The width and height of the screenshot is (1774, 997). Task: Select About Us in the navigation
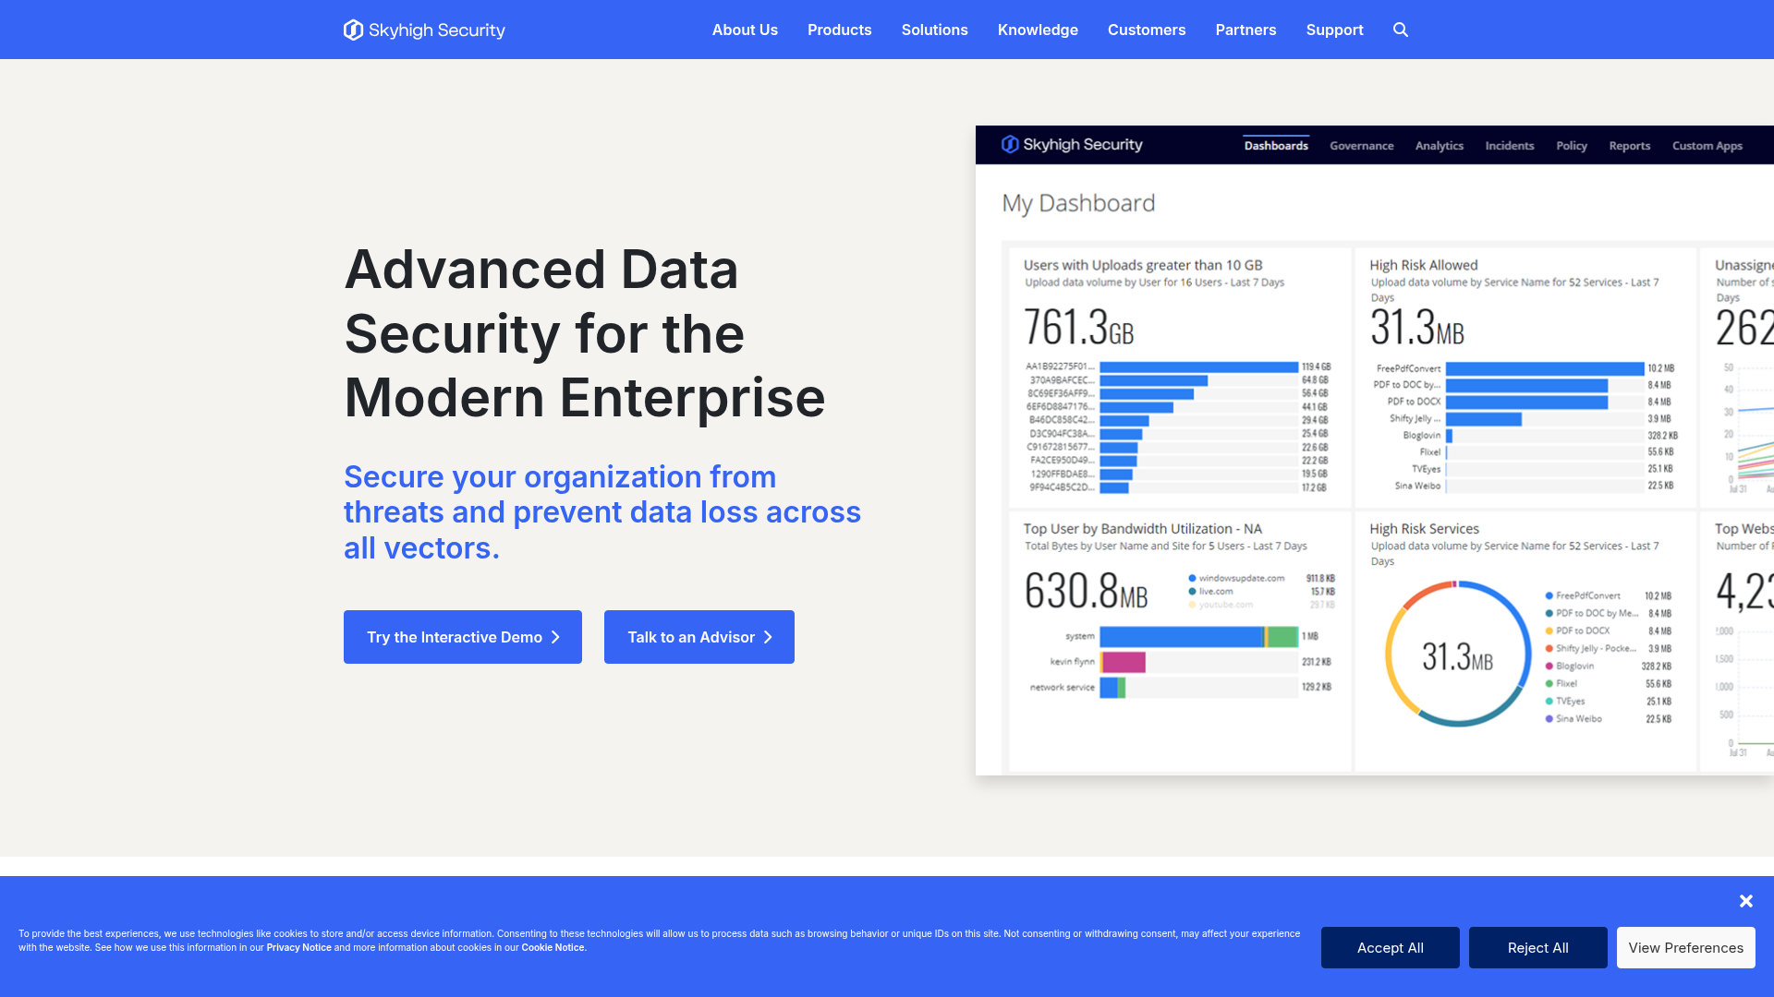pyautogui.click(x=745, y=30)
